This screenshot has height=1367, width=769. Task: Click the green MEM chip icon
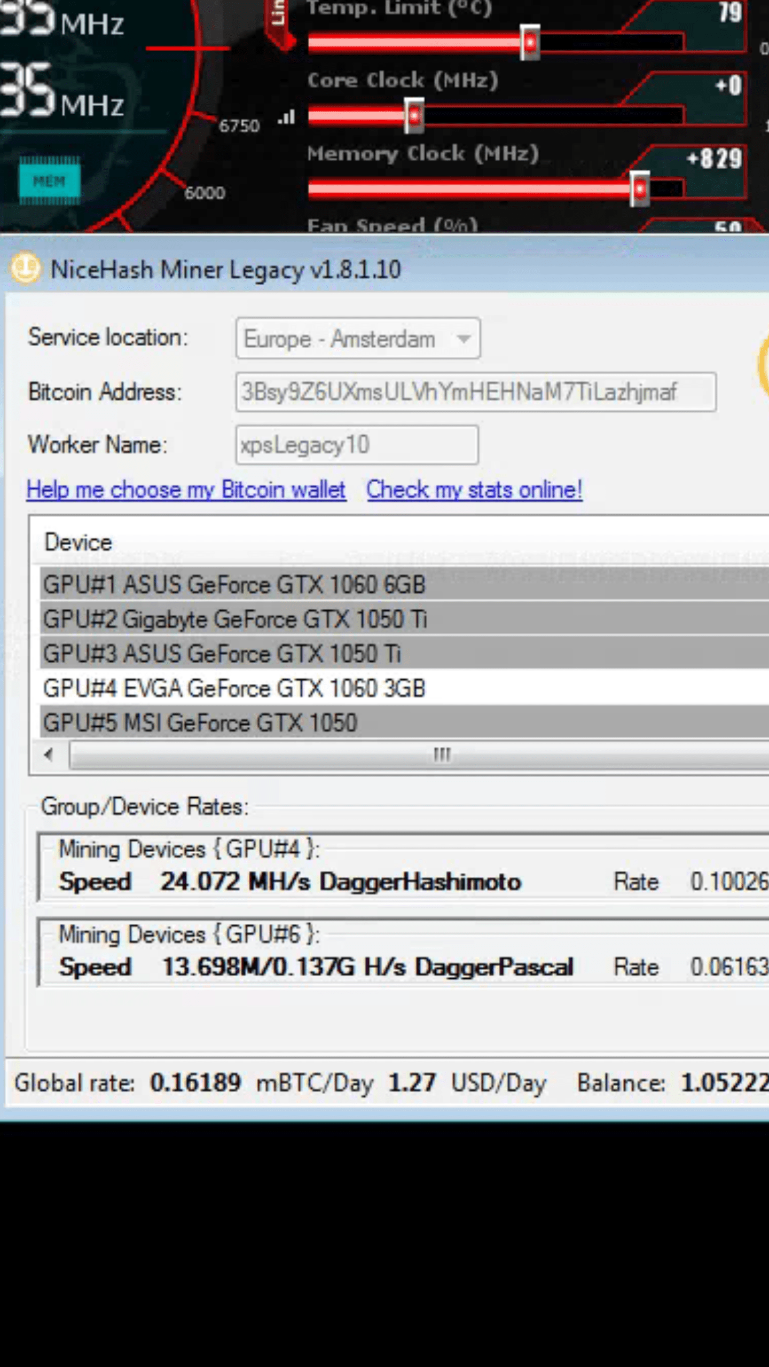50,181
